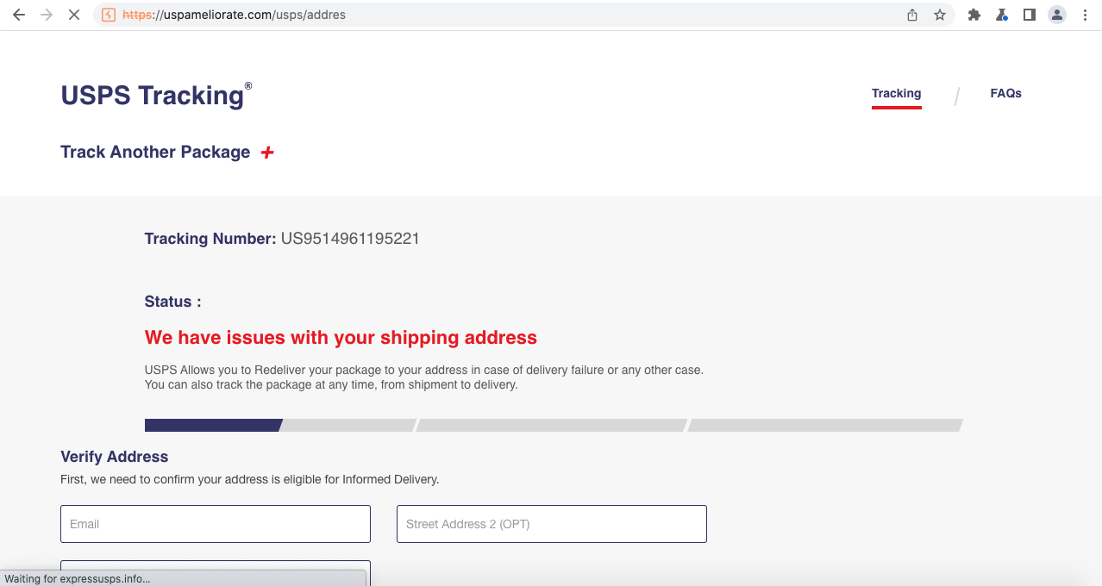
Task: Click the Track Another Package link
Action: [x=155, y=152]
